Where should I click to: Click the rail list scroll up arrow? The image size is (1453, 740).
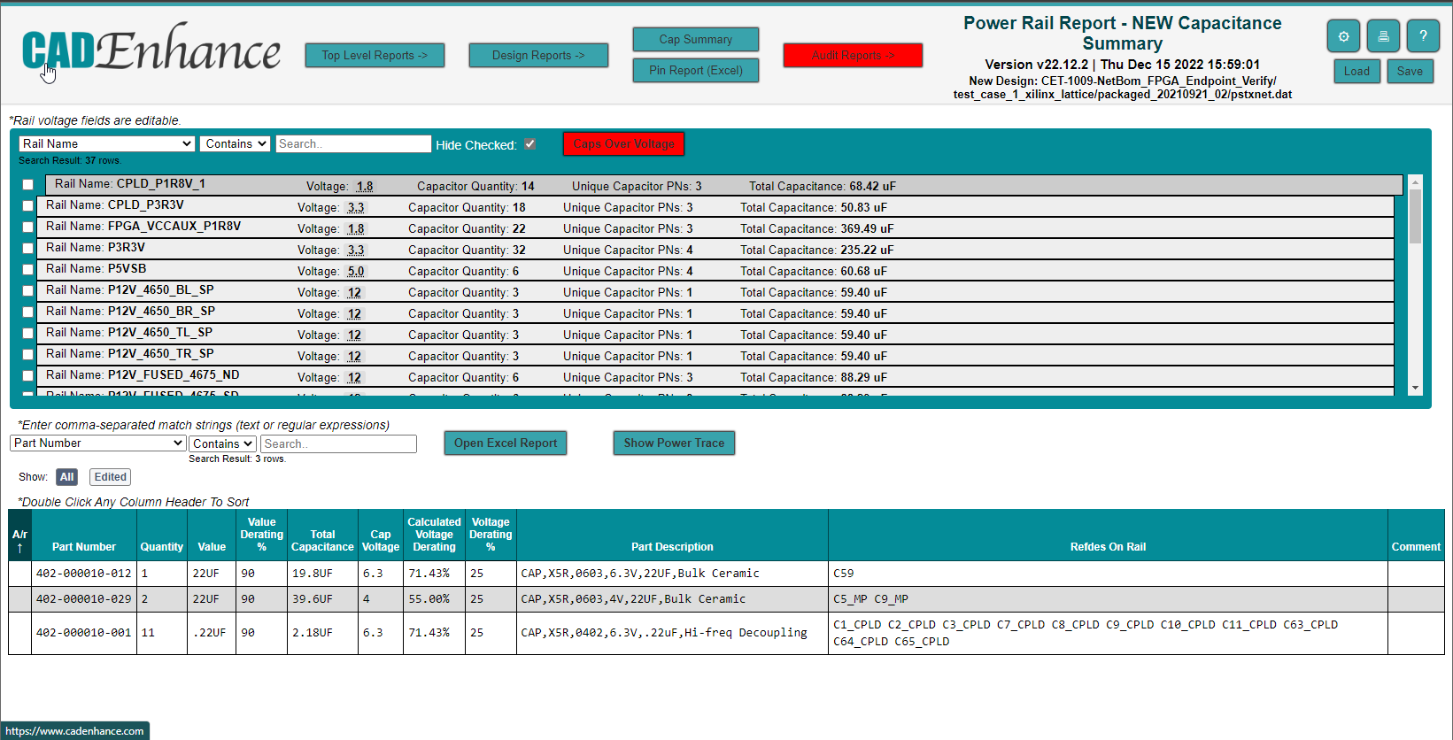click(x=1415, y=181)
